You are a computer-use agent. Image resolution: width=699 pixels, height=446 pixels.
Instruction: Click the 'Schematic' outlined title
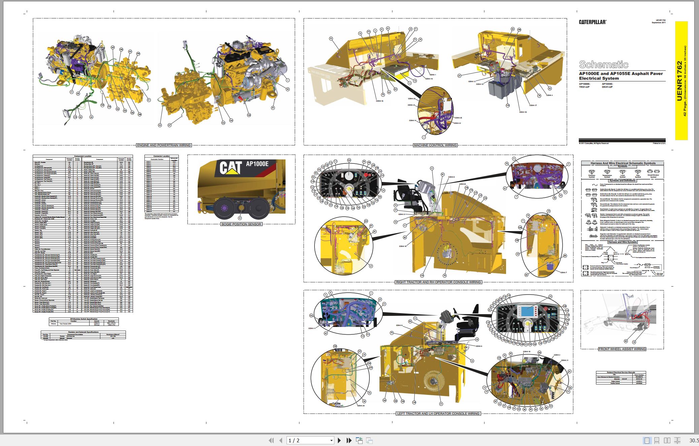coord(603,65)
